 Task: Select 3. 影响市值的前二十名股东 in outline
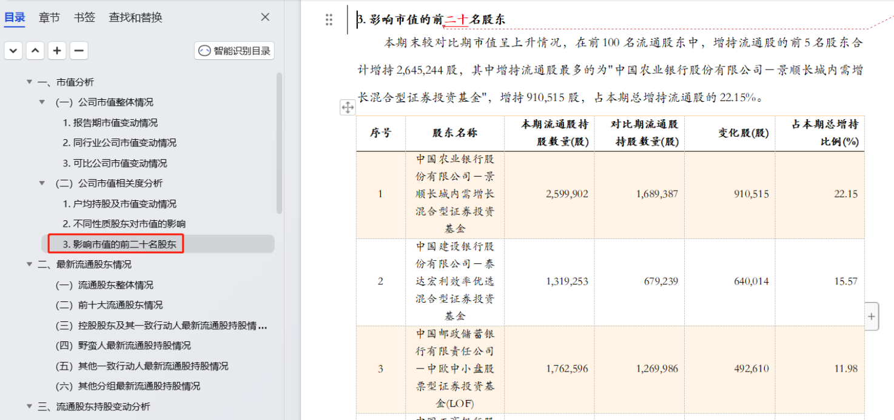(x=119, y=244)
